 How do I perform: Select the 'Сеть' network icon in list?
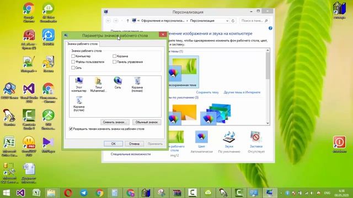pos(117,82)
